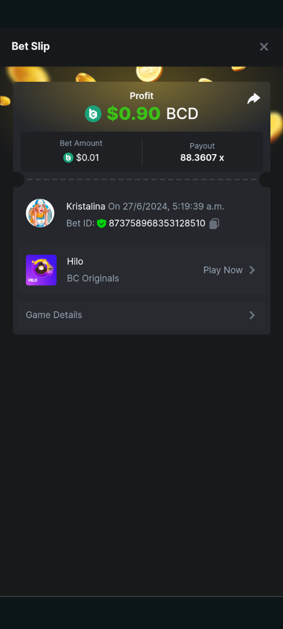Click the Bet Amount $0.01 value
The image size is (283, 629).
coord(88,157)
